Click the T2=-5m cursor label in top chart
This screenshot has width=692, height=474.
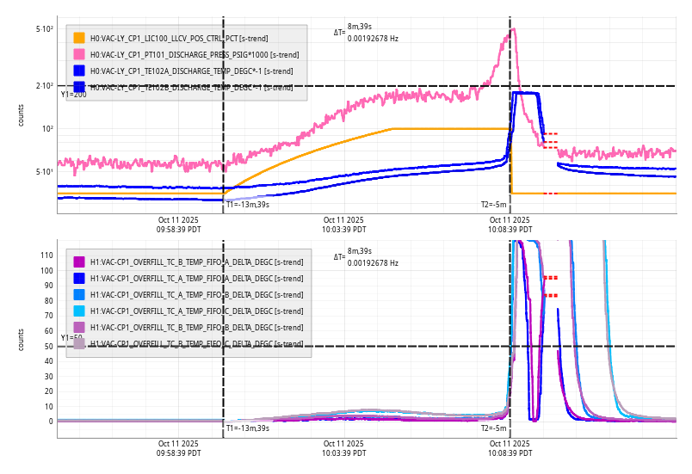coord(493,205)
